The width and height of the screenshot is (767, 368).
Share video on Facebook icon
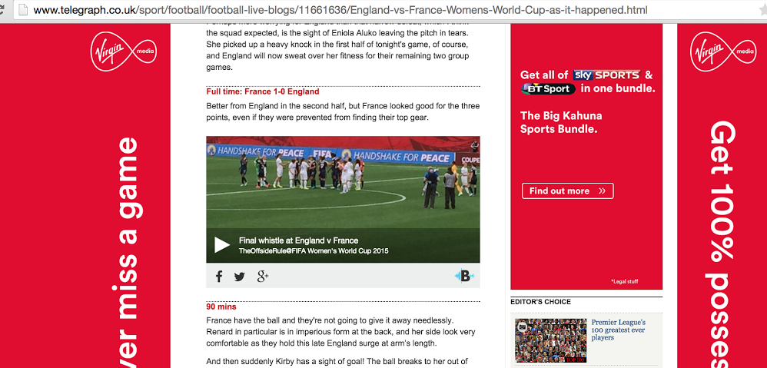(x=219, y=277)
